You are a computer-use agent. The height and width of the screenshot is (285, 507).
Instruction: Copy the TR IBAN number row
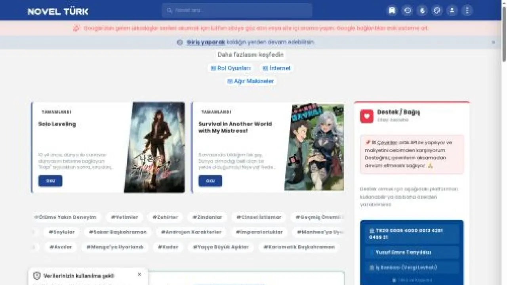pos(412,234)
